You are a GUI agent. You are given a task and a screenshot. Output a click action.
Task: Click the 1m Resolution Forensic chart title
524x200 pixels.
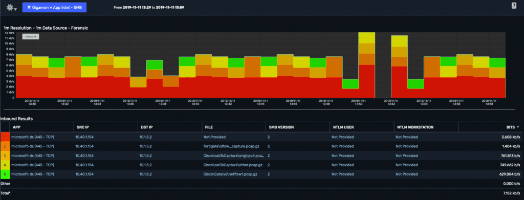coord(46,28)
